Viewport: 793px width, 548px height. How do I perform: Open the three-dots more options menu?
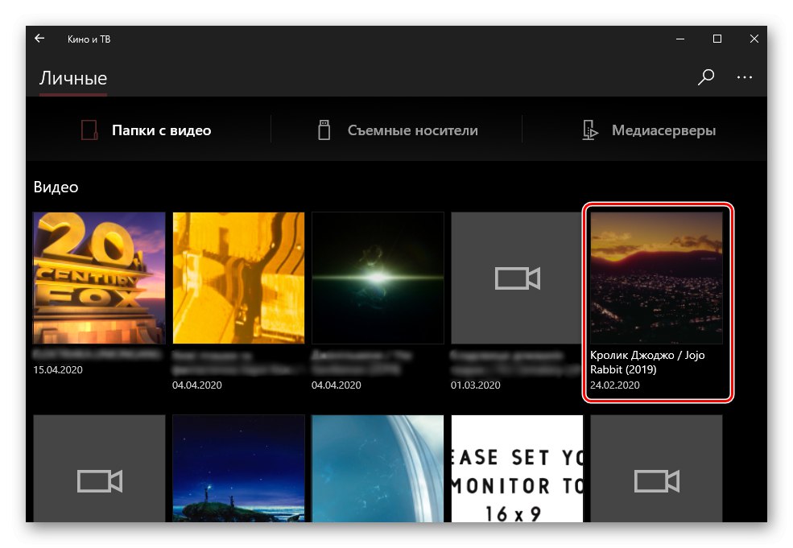click(x=745, y=77)
